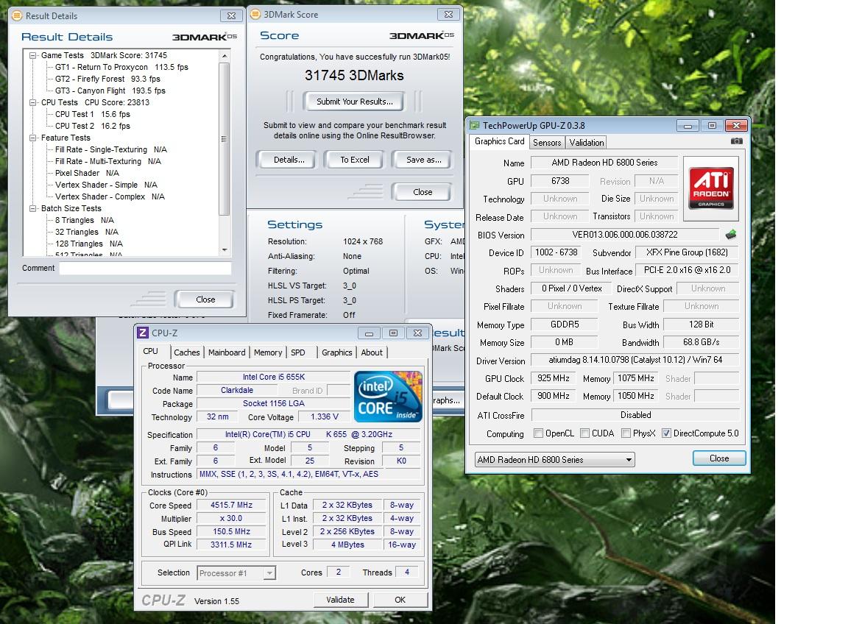The image size is (848, 624).
Task: Collapse the Batch Size Tests node
Action: point(33,208)
